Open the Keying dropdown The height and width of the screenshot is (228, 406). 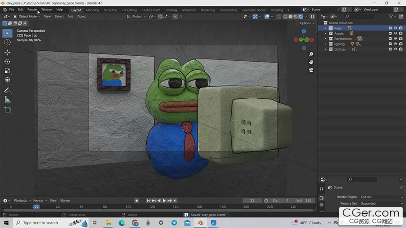click(40, 201)
